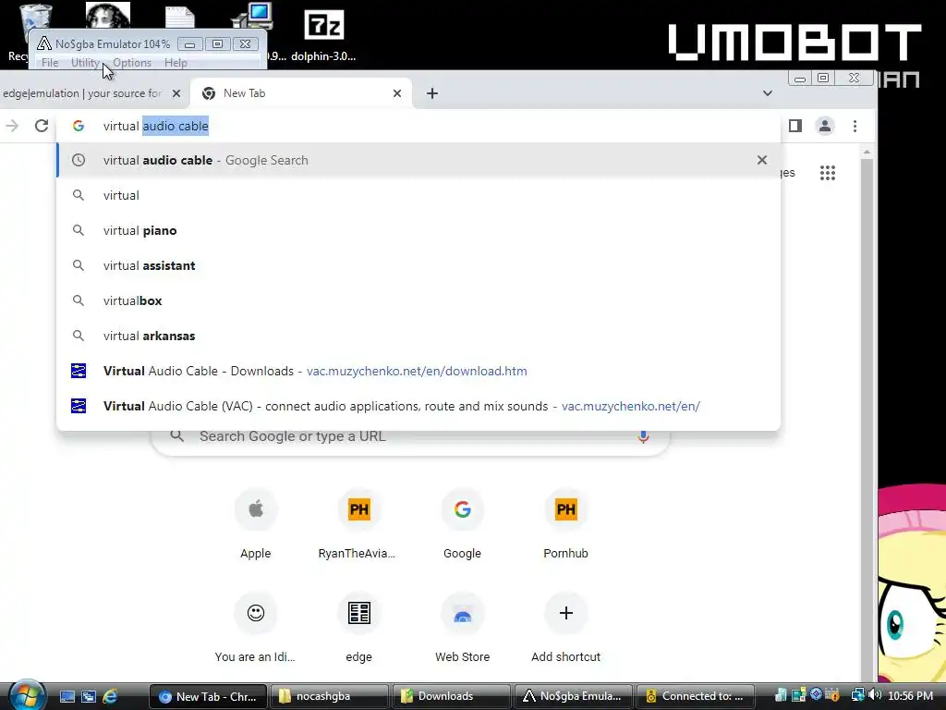Switch to the edge|emulation tab

82,93
